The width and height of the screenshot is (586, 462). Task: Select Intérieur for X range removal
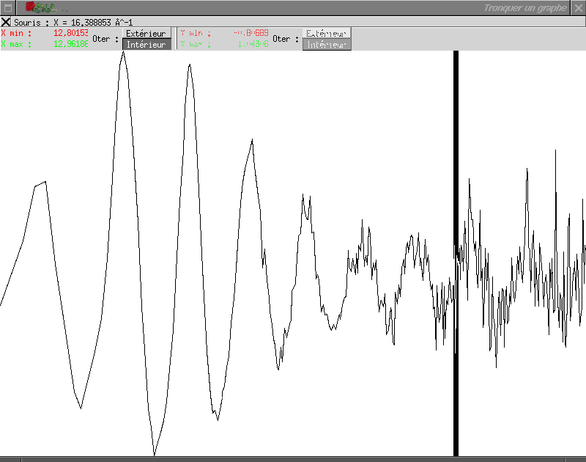(146, 45)
